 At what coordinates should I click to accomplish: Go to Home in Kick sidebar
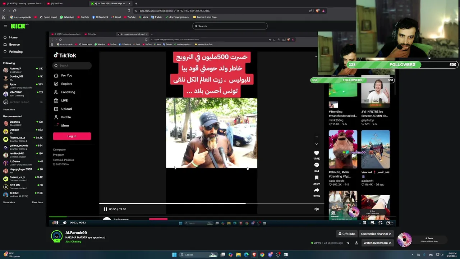pos(13,37)
